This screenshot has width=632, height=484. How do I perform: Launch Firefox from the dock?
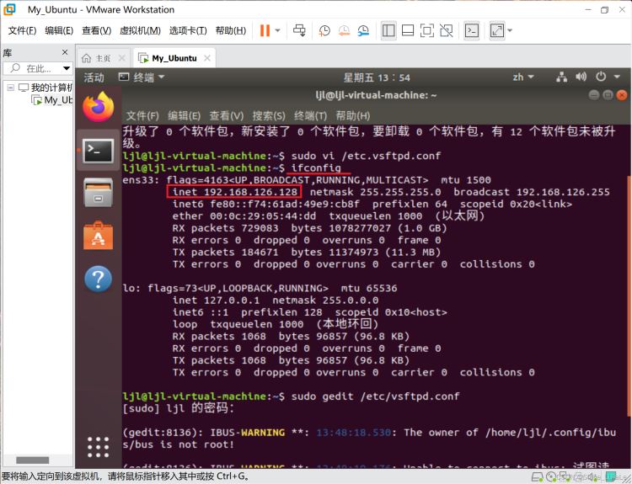(x=99, y=107)
